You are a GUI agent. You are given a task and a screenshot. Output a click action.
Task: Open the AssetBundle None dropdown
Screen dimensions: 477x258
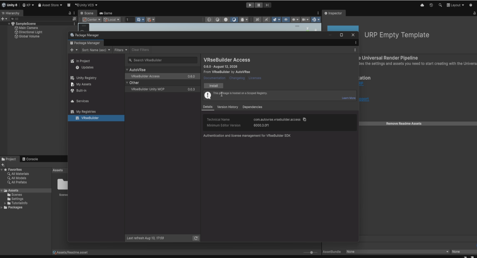click(397, 252)
